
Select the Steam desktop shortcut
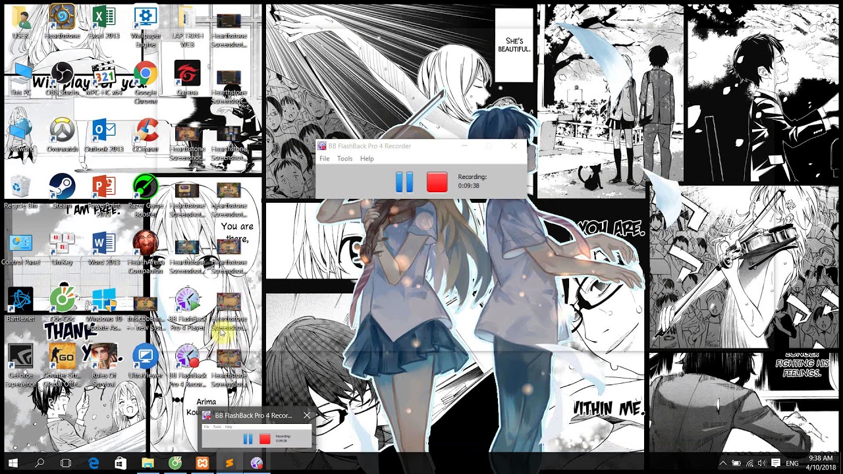[63, 192]
